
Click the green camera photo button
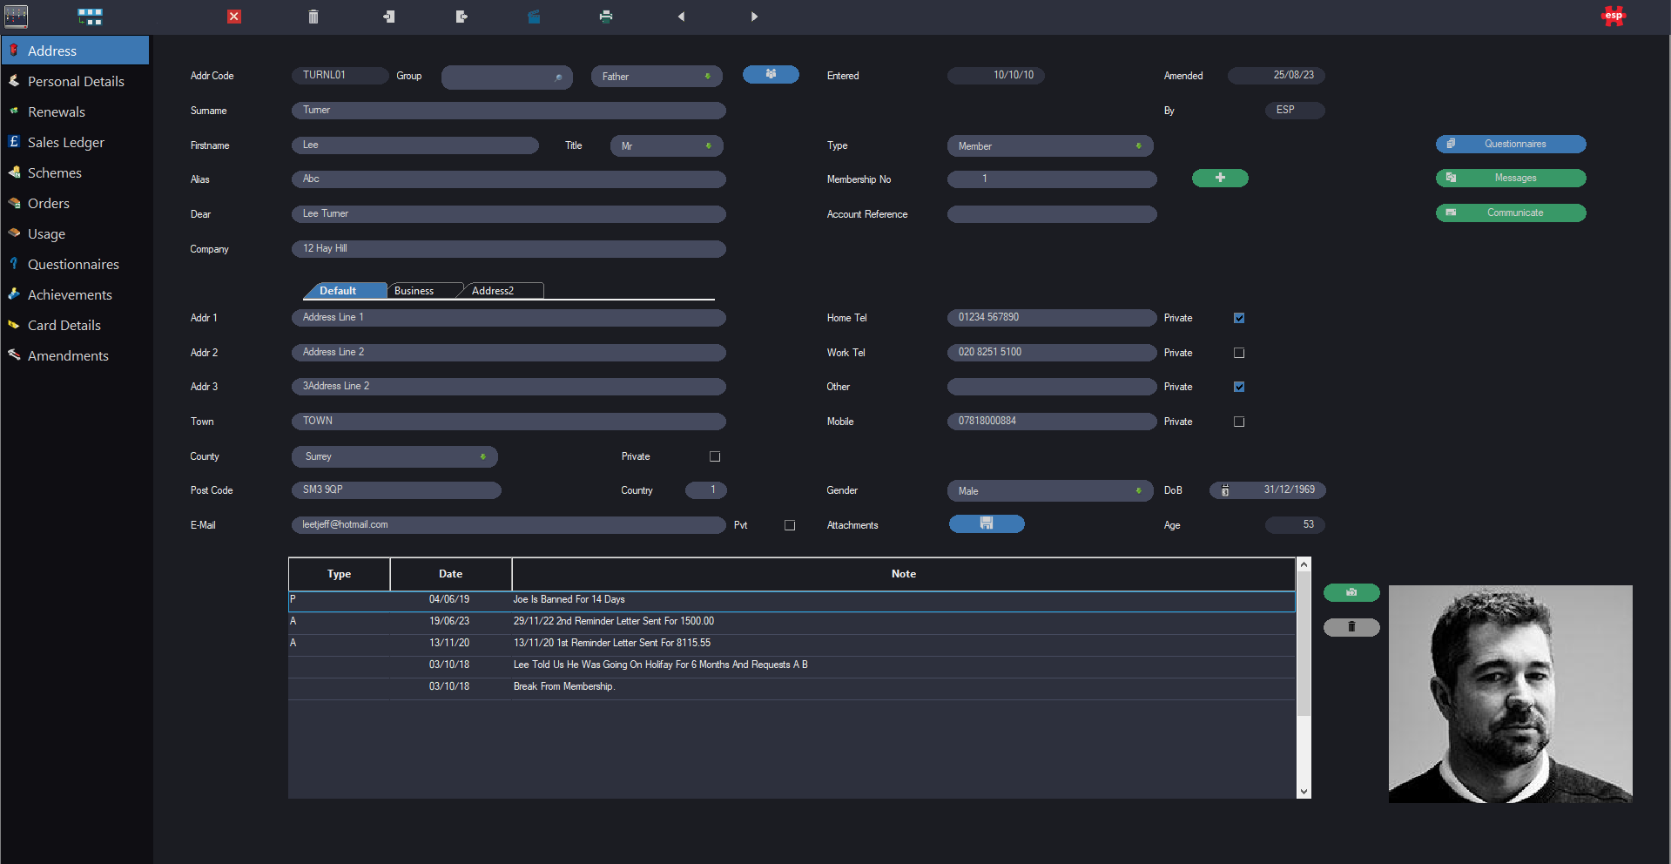[1351, 592]
